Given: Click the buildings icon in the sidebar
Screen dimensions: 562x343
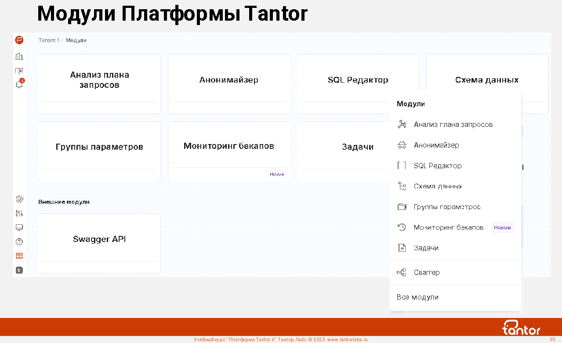Looking at the screenshot, I should [19, 56].
